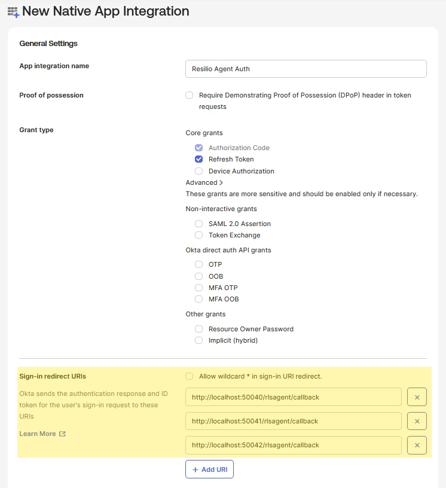
Task: Uncheck the Refresh Token grant
Action: [198, 159]
